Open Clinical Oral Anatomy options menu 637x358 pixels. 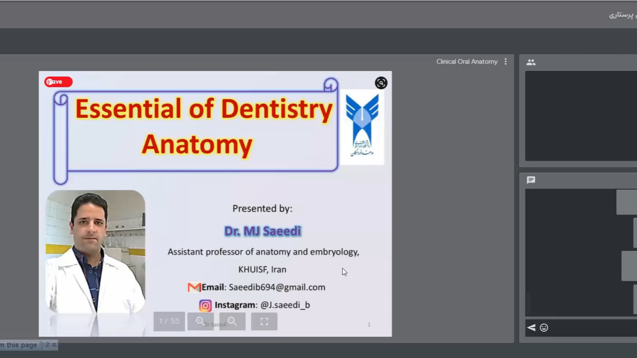pos(506,62)
